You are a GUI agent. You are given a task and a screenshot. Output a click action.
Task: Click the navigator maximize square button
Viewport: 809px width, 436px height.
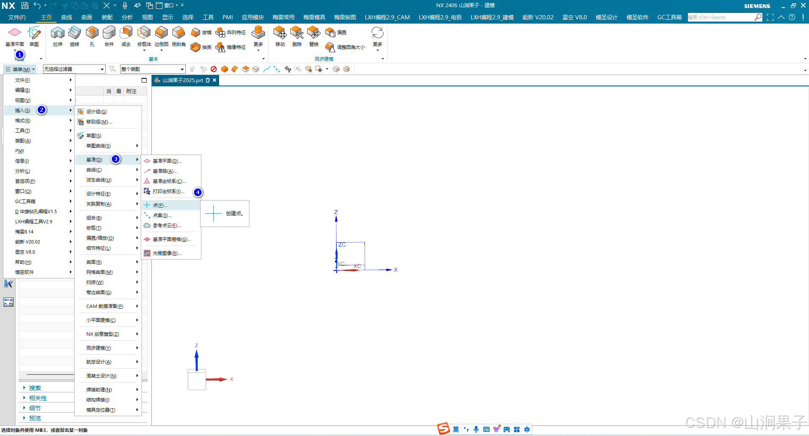[144, 80]
